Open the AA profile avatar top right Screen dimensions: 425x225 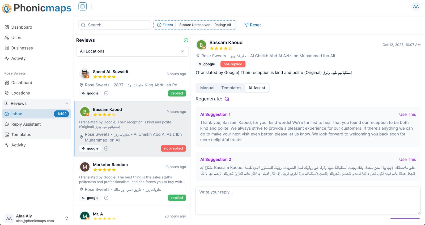point(416,6)
